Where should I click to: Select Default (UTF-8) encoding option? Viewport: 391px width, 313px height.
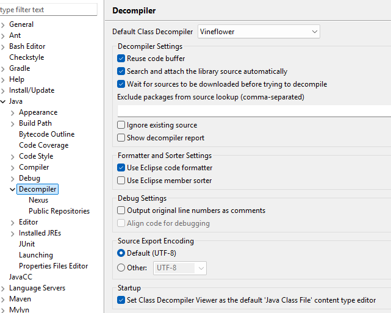[x=121, y=253]
